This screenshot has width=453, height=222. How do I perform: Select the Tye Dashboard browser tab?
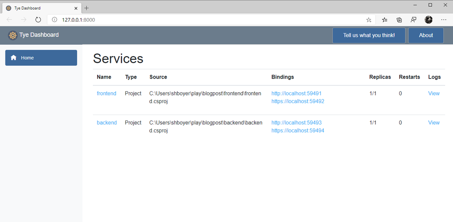pyautogui.click(x=42, y=8)
